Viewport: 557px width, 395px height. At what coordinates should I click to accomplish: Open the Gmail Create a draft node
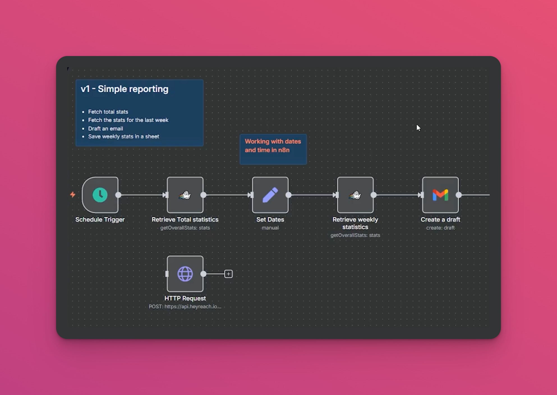coord(440,195)
